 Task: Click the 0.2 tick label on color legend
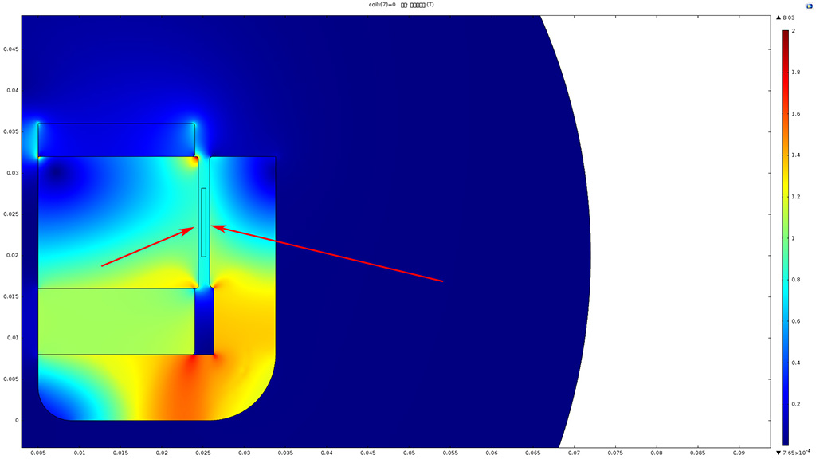794,404
